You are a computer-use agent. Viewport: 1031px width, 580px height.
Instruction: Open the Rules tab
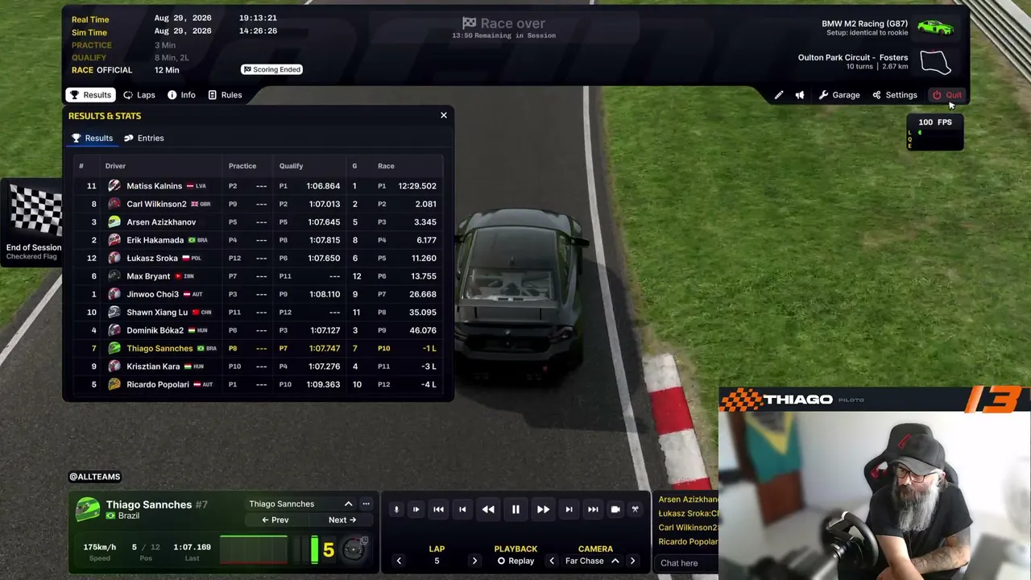pyautogui.click(x=225, y=95)
